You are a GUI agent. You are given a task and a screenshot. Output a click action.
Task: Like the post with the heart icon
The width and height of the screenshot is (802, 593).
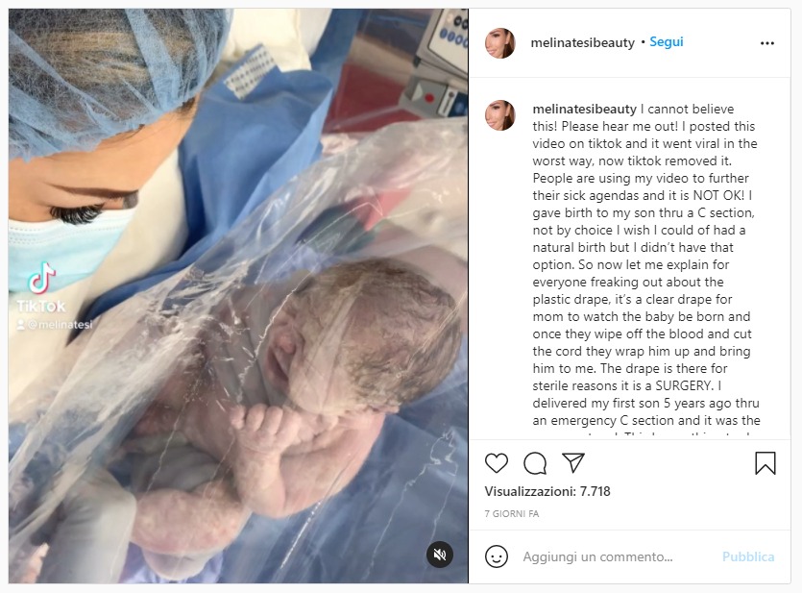click(x=497, y=463)
